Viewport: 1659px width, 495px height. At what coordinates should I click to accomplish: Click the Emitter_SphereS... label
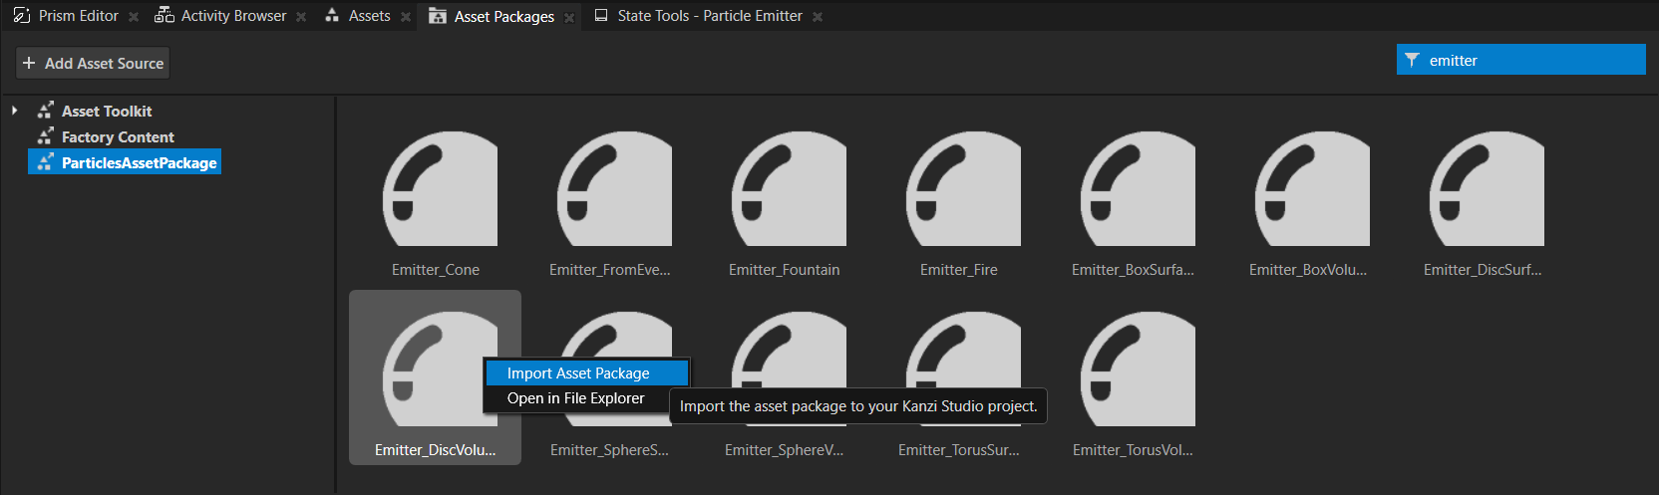tap(609, 450)
